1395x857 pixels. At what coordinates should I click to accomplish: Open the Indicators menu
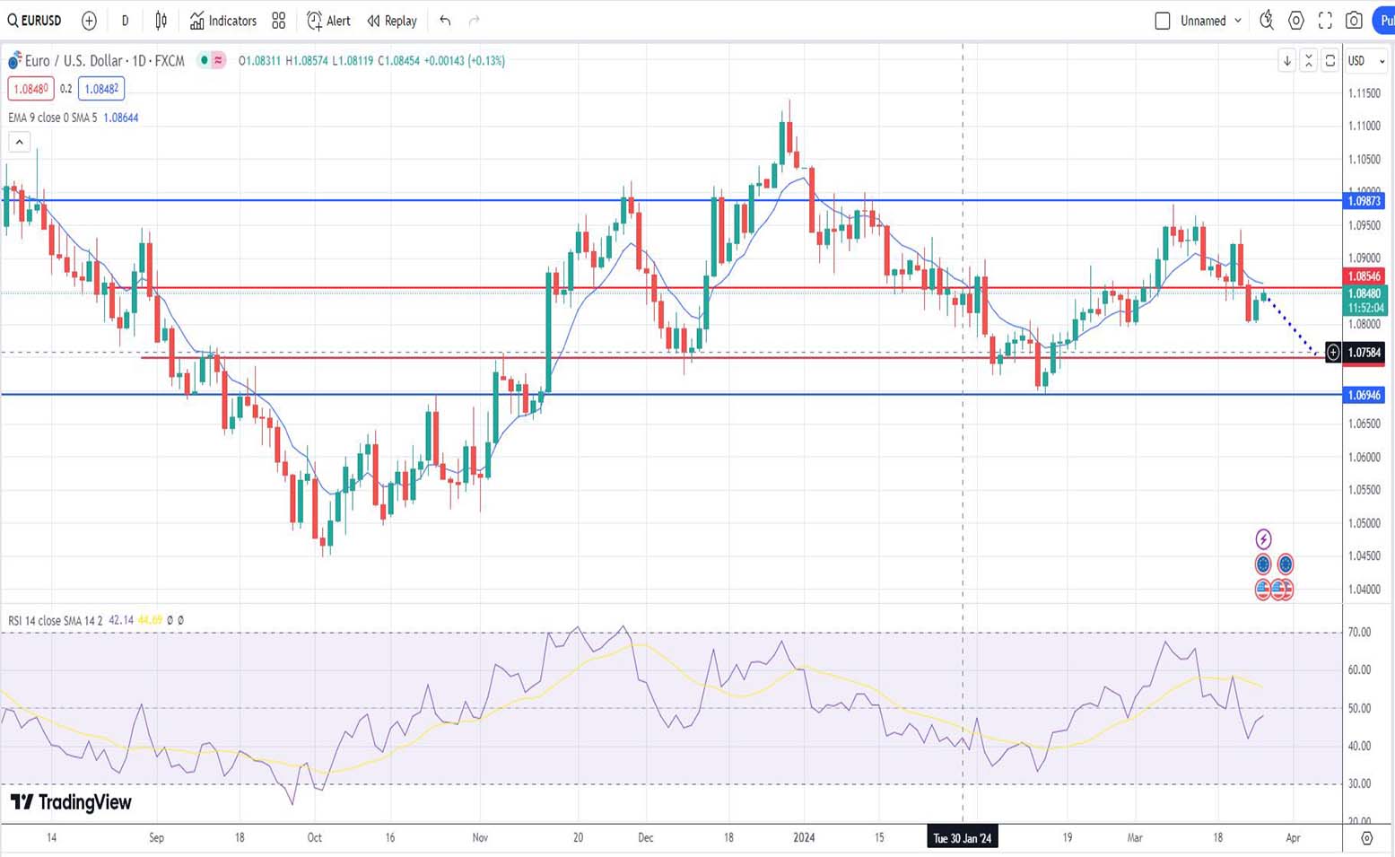tap(223, 21)
